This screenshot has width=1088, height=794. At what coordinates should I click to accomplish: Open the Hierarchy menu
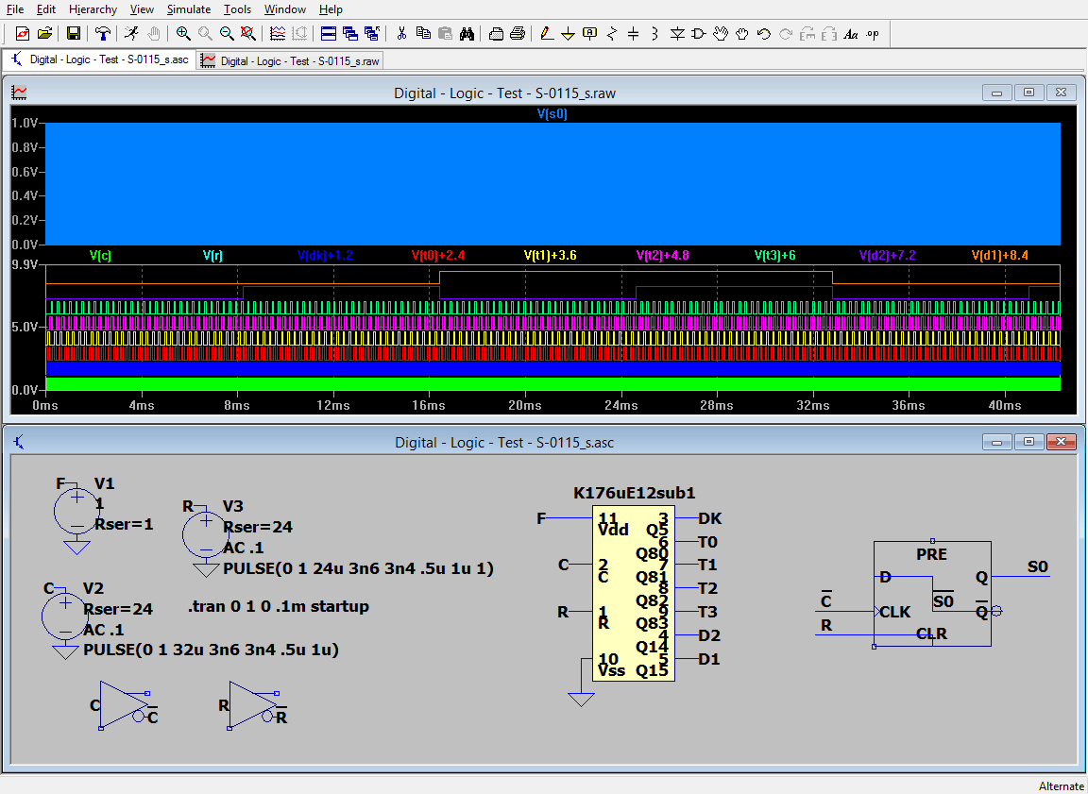[93, 9]
